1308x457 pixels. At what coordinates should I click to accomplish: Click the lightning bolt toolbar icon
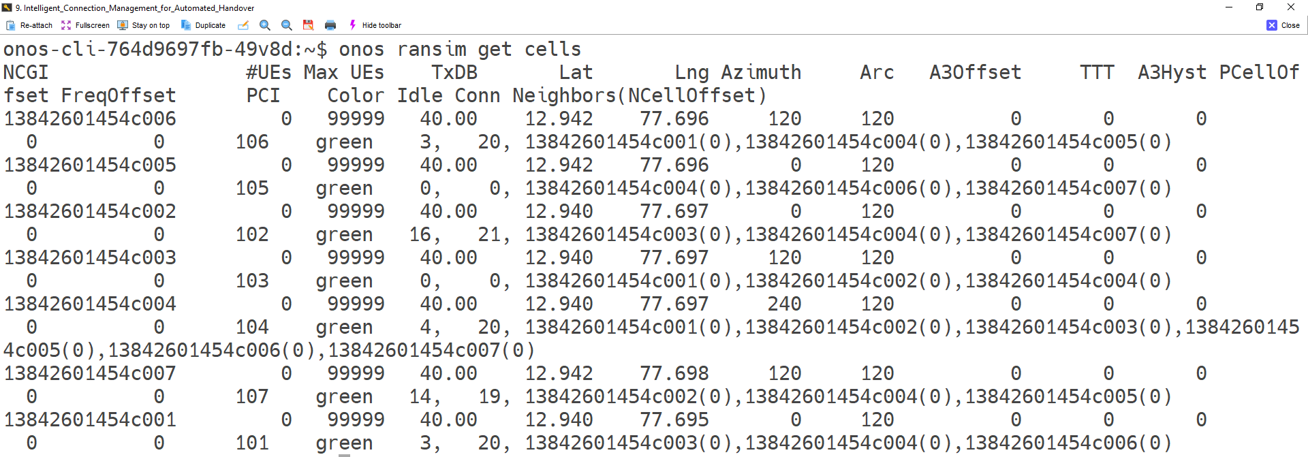[352, 25]
